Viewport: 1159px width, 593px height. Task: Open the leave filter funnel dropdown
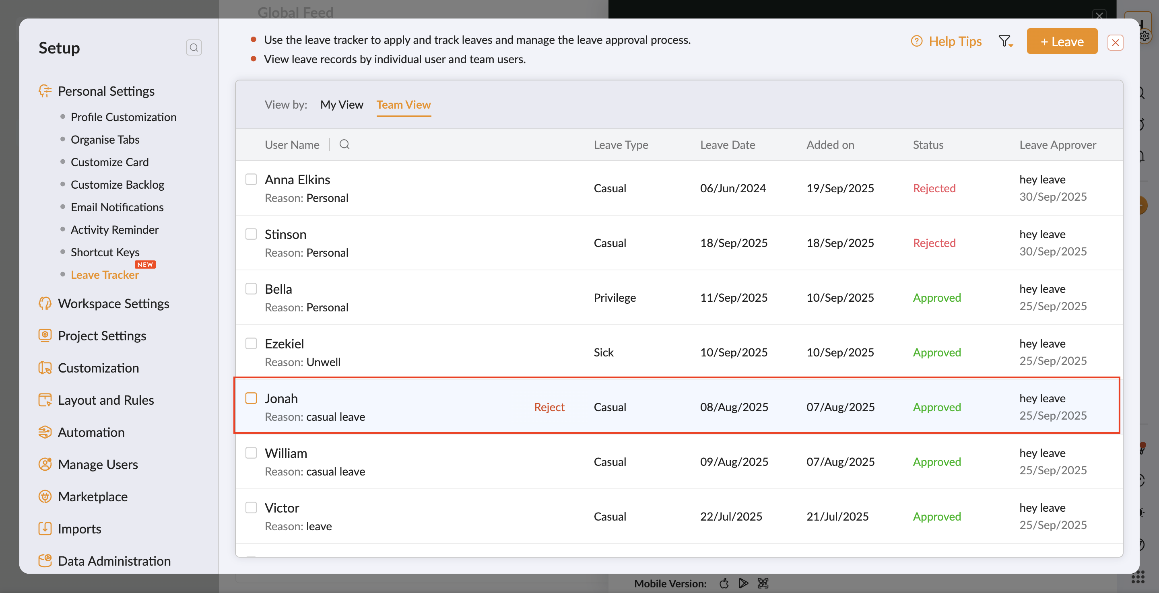1005,41
